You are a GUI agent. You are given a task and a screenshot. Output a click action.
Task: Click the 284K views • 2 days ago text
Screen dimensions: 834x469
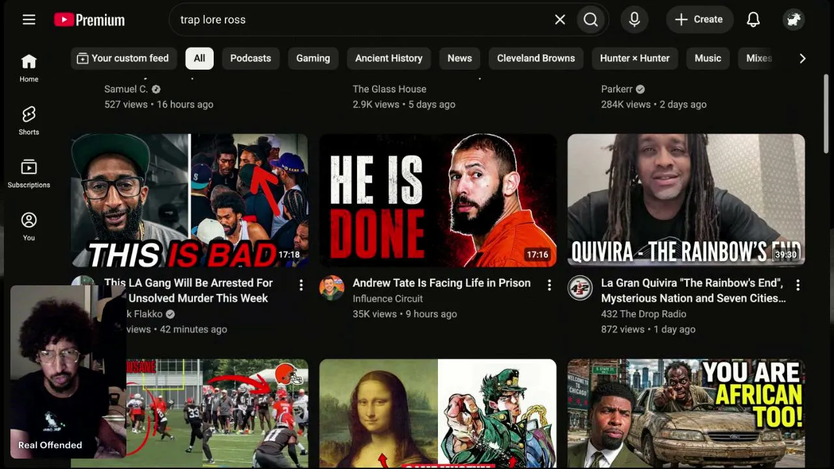coord(654,104)
